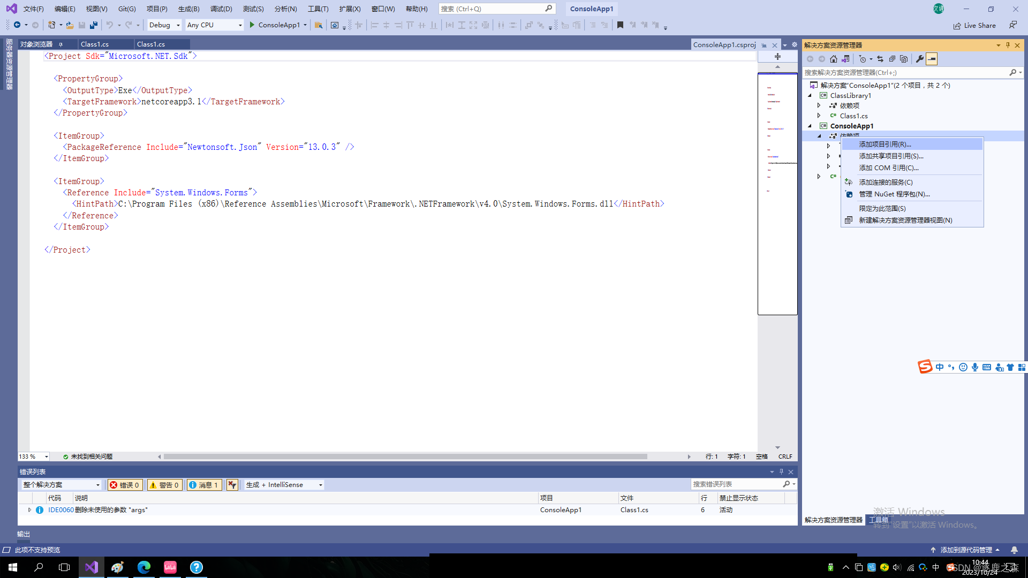Click the feedback icon at top right
Screen dimensions: 1028x578
point(1013,25)
